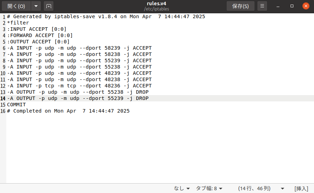
Task: Open the tab width (タブ幅: 8) dropdown
Action: [x=209, y=188]
